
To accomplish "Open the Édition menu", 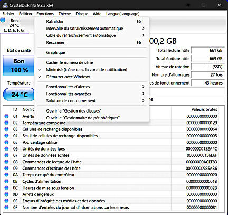I will click(x=25, y=14).
